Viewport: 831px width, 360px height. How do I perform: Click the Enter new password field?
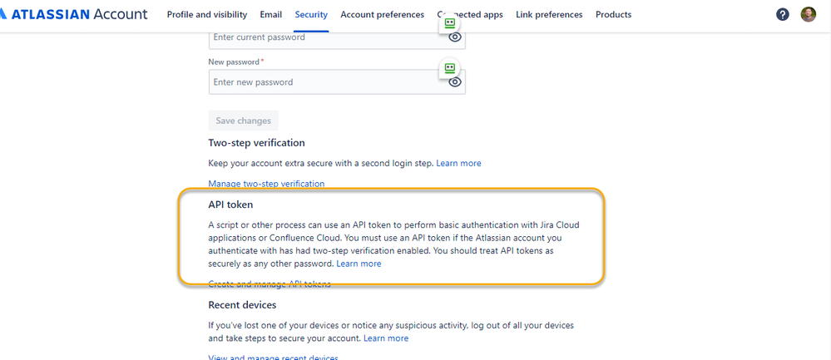coord(324,82)
